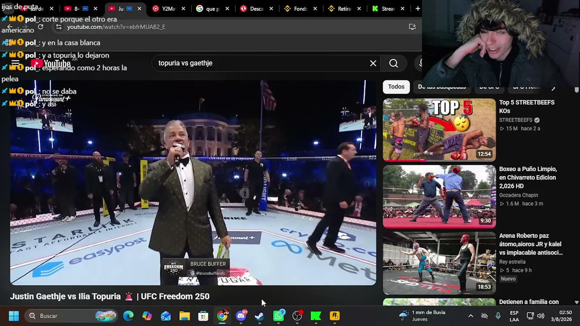Viewport: 580px width, 326px height.
Task: Open site information icon beside the URL
Action: (x=59, y=27)
